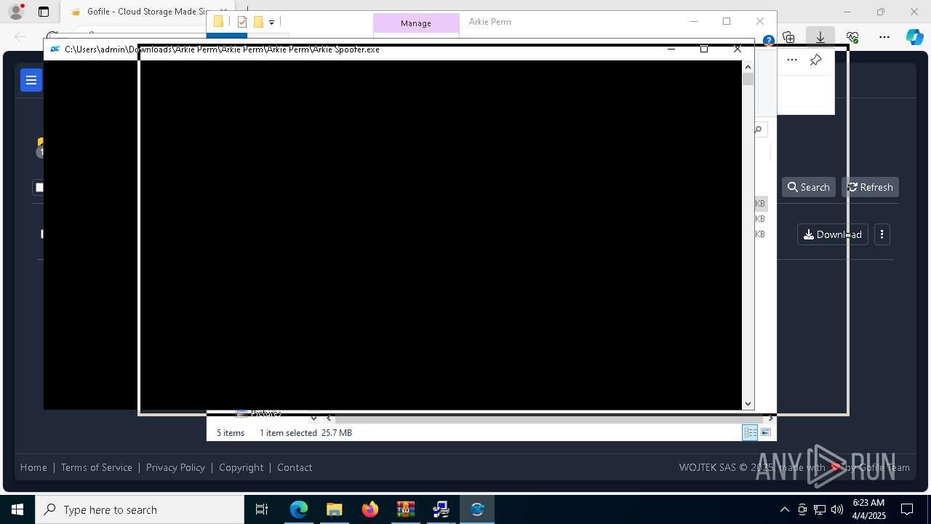Open the Copyright footer link
The height and width of the screenshot is (524, 931).
pyautogui.click(x=241, y=467)
